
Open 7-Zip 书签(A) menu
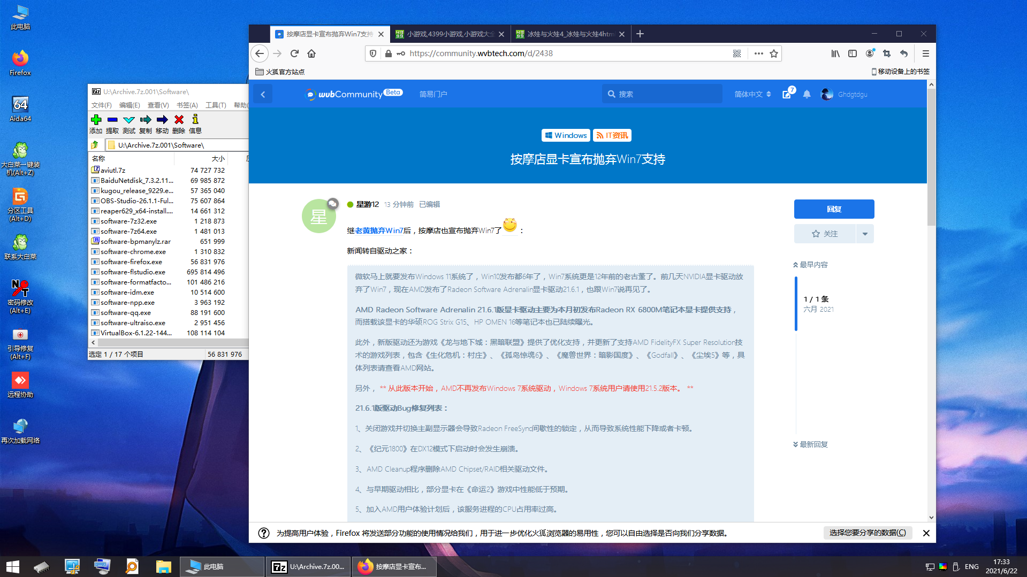[187, 105]
